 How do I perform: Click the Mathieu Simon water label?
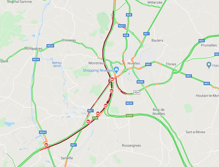click(x=57, y=64)
